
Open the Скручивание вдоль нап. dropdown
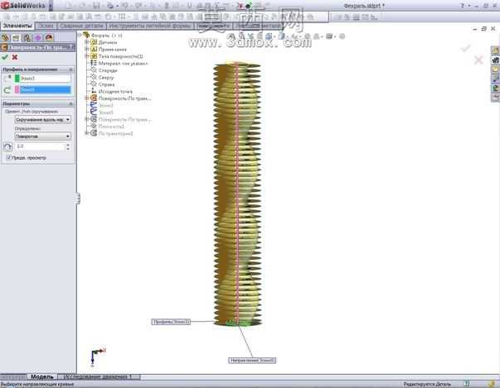tap(43, 120)
